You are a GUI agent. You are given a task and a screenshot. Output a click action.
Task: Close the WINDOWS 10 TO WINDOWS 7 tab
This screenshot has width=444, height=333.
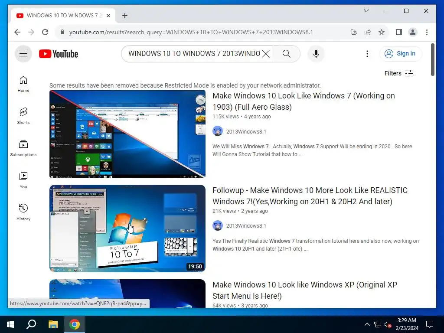point(108,16)
